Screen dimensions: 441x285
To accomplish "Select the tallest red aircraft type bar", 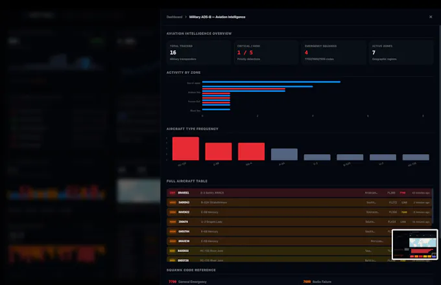I will pos(185,148).
